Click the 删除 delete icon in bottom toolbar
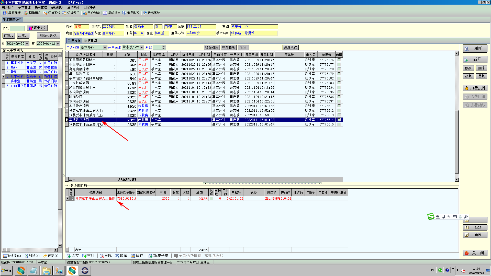The image size is (491, 276). (x=102, y=256)
